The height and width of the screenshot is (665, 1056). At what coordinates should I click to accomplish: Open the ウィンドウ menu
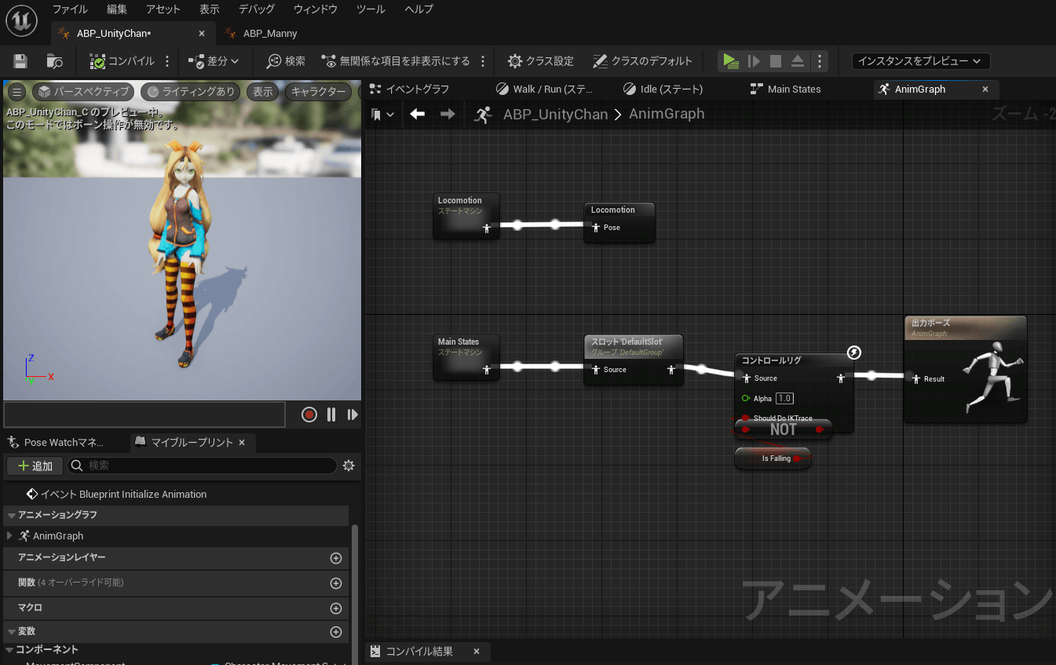[x=316, y=9]
